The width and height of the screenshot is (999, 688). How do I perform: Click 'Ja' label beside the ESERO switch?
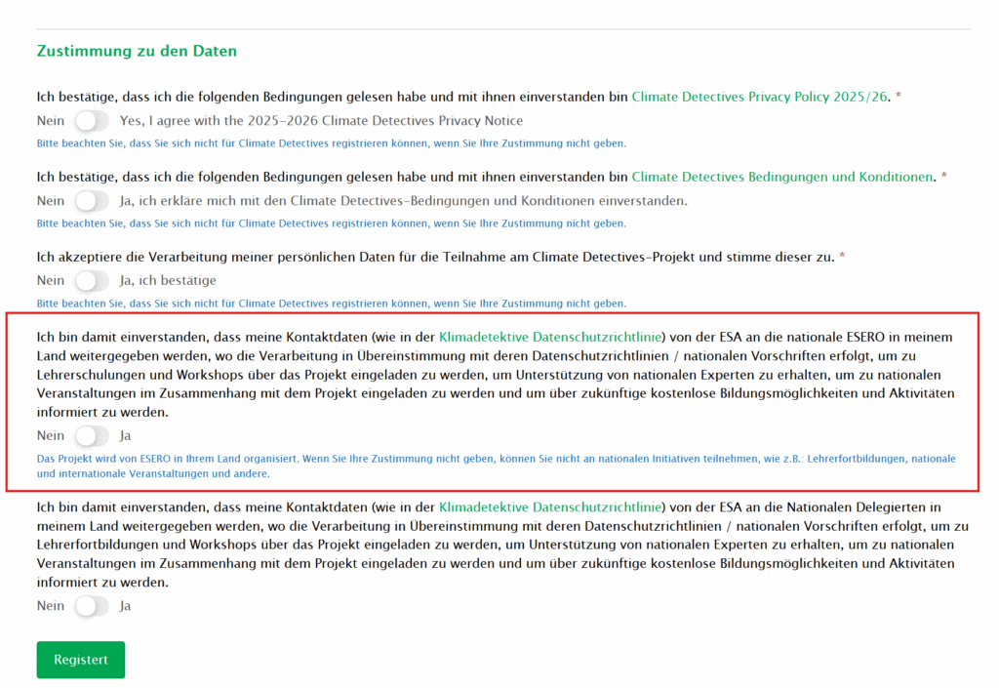(125, 436)
